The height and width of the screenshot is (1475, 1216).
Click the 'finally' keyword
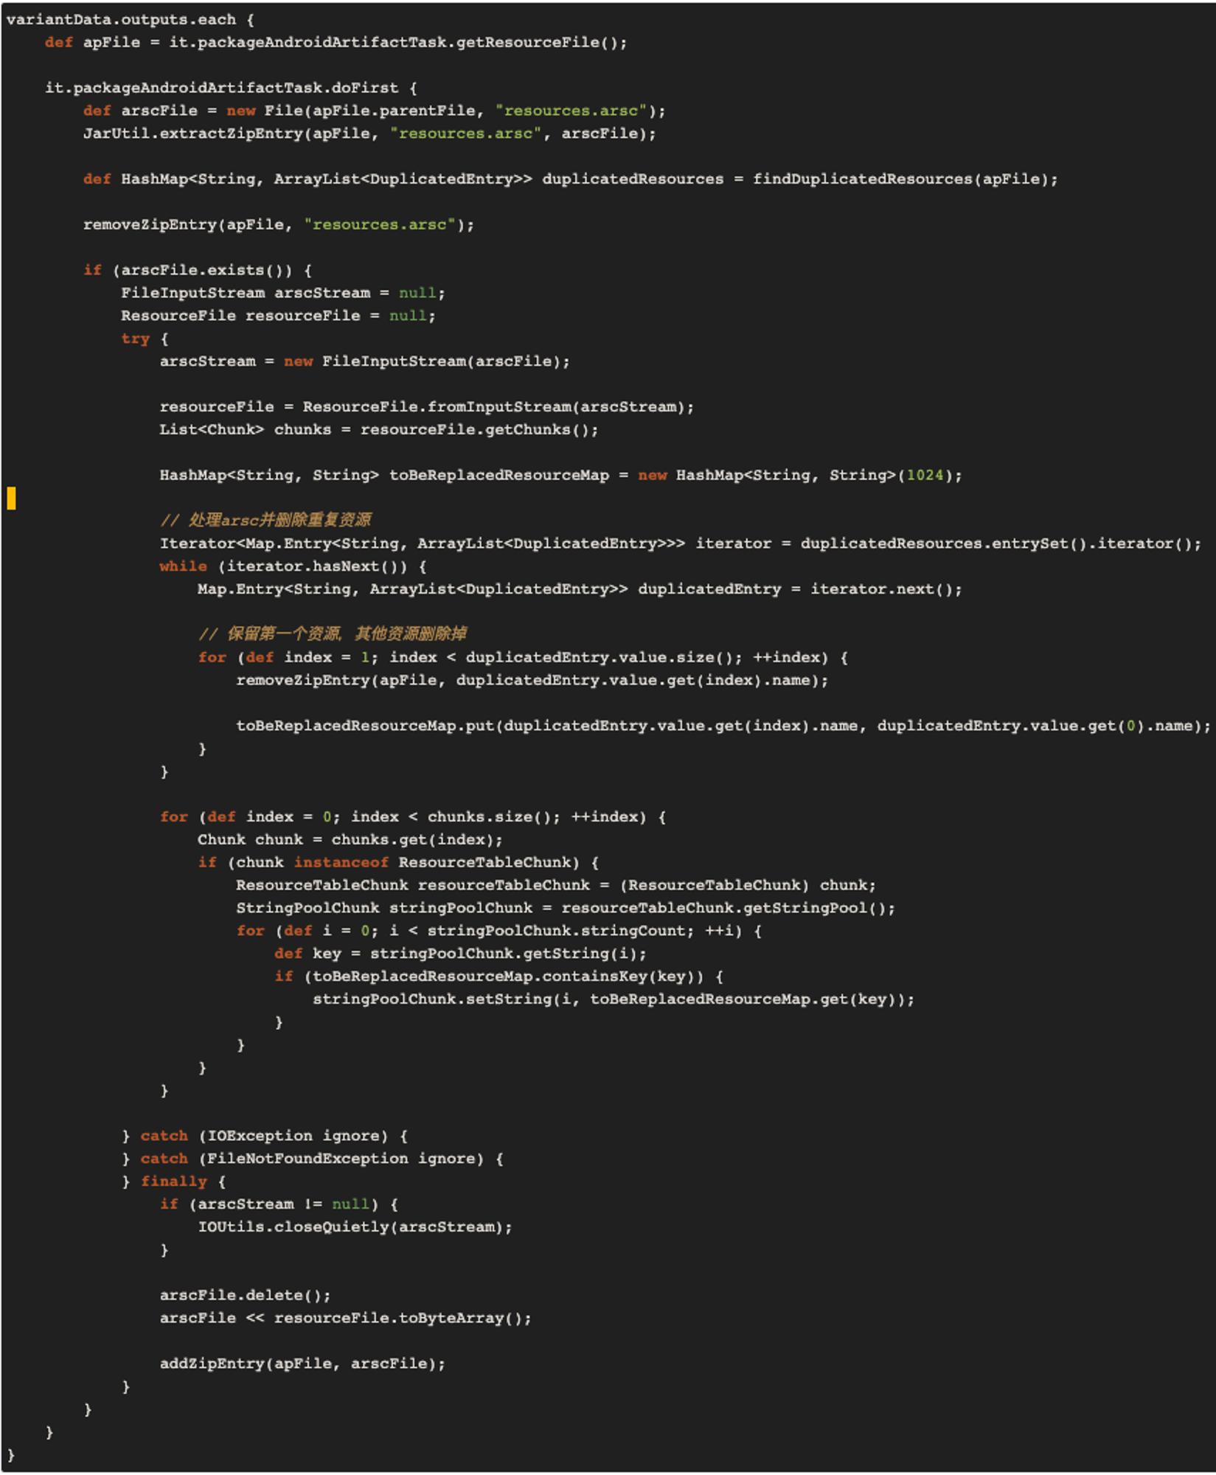[174, 1181]
